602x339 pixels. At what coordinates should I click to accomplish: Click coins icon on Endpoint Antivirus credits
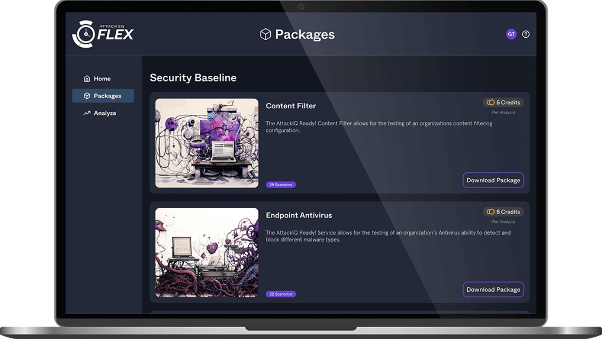pos(491,212)
